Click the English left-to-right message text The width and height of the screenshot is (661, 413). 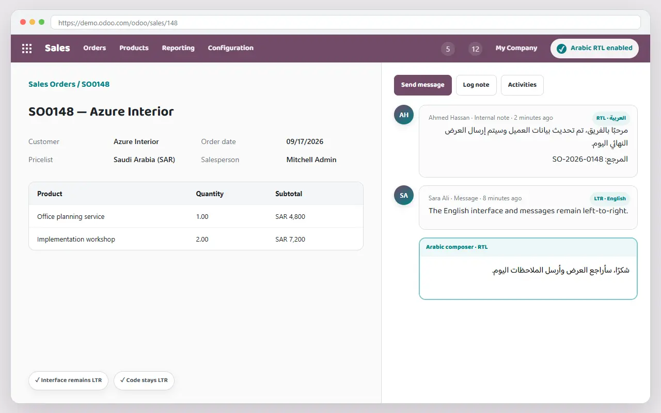528,211
